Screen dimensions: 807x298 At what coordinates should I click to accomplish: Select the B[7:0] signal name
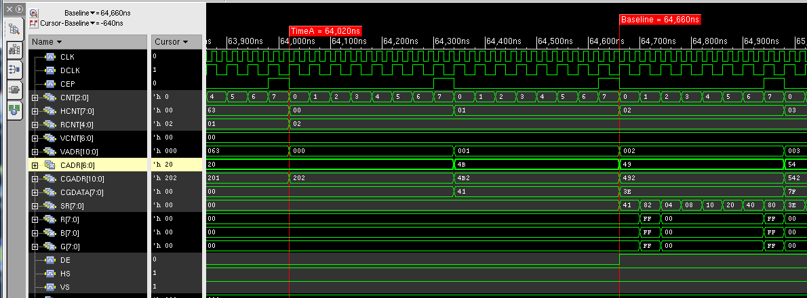pyautogui.click(x=70, y=233)
